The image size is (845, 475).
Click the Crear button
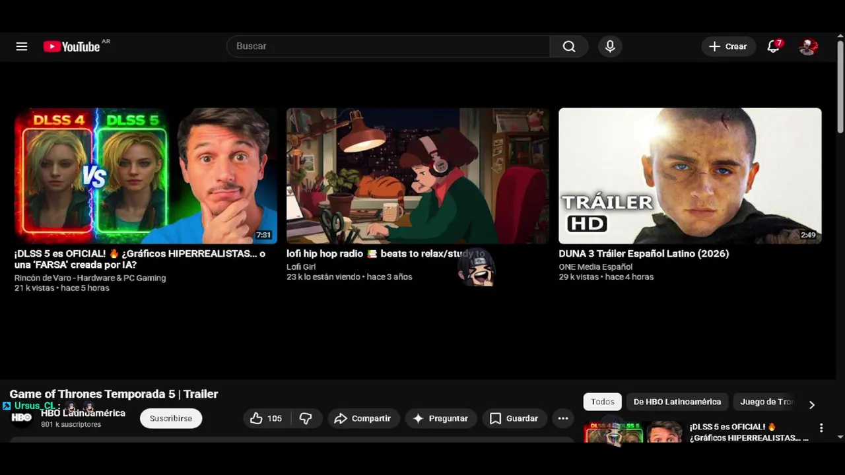(728, 46)
